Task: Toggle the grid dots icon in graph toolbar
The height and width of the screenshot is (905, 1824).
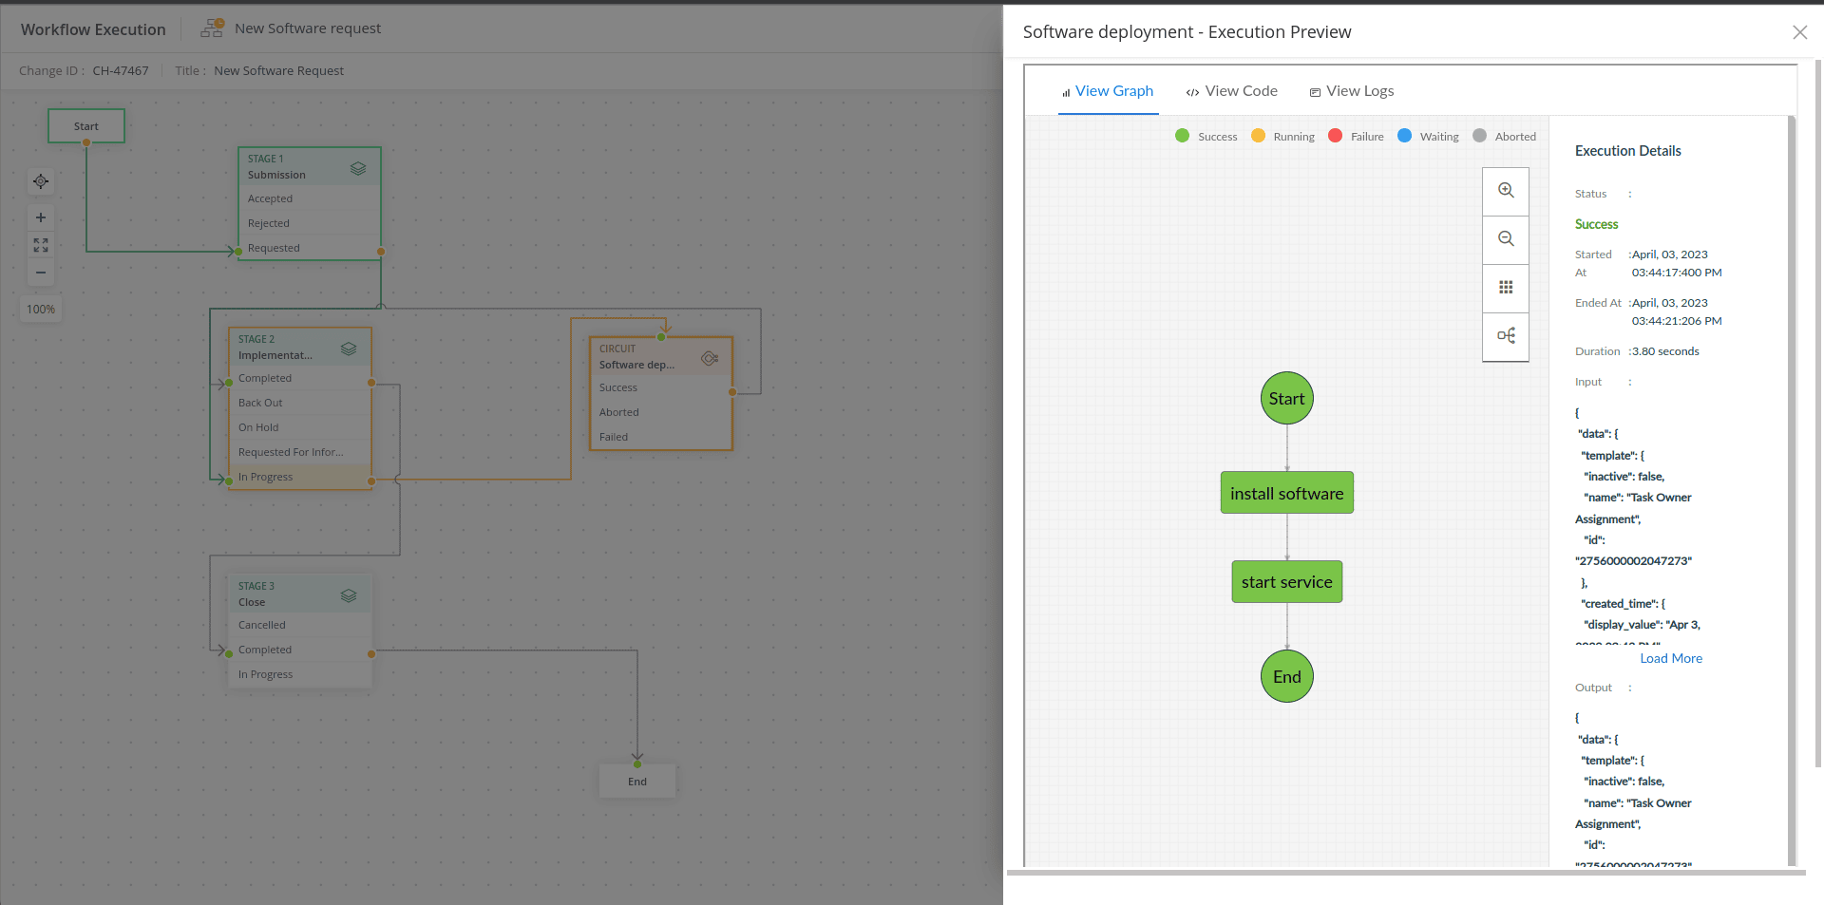Action: pyautogui.click(x=1506, y=288)
